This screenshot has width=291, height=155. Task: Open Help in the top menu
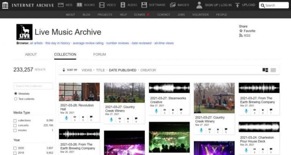tap(123, 15)
